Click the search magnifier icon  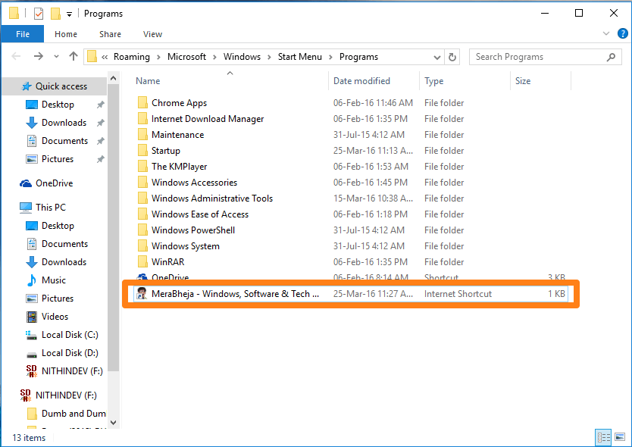[x=611, y=57]
